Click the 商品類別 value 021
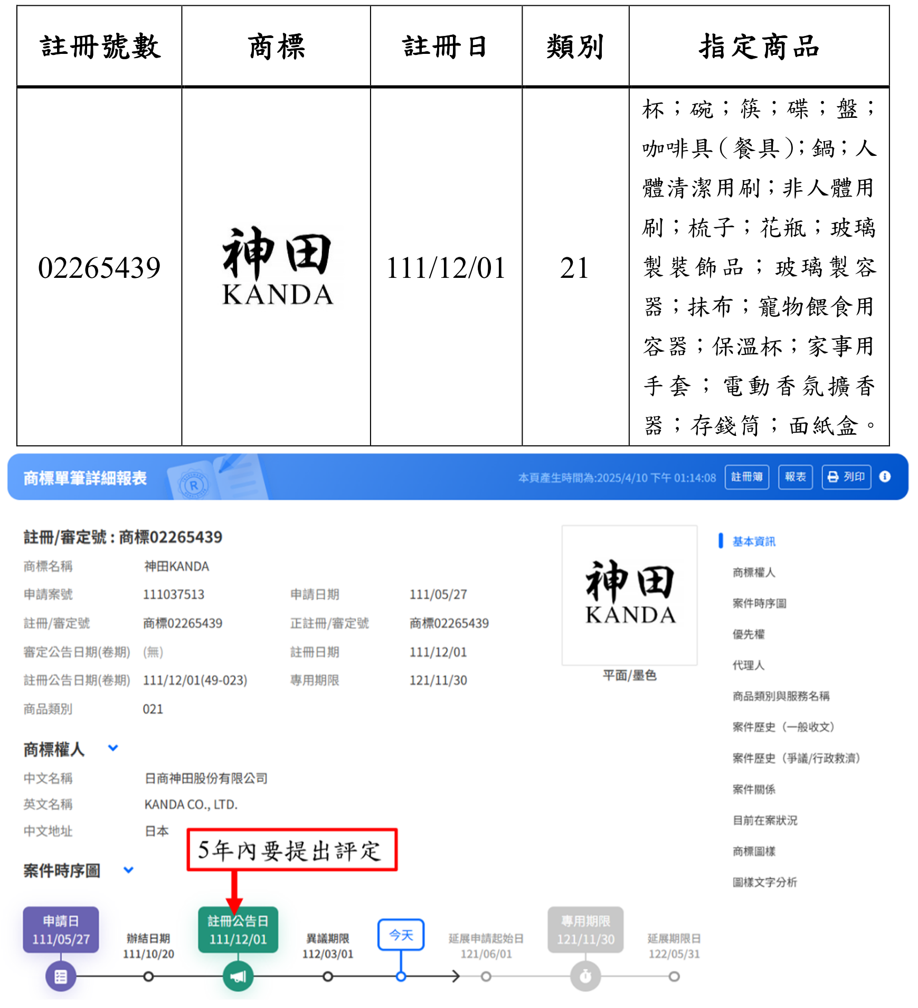 coord(153,709)
